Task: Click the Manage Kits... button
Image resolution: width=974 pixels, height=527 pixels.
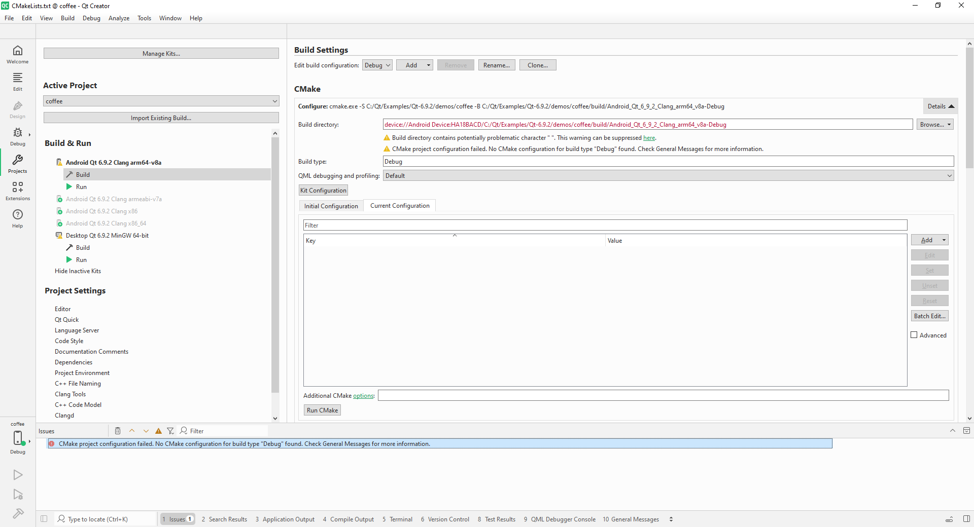Action: [161, 54]
